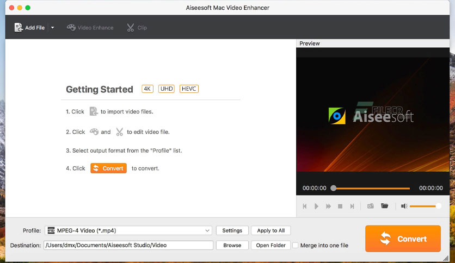
Task: Click the preview progress slider handle
Action: click(x=334, y=188)
